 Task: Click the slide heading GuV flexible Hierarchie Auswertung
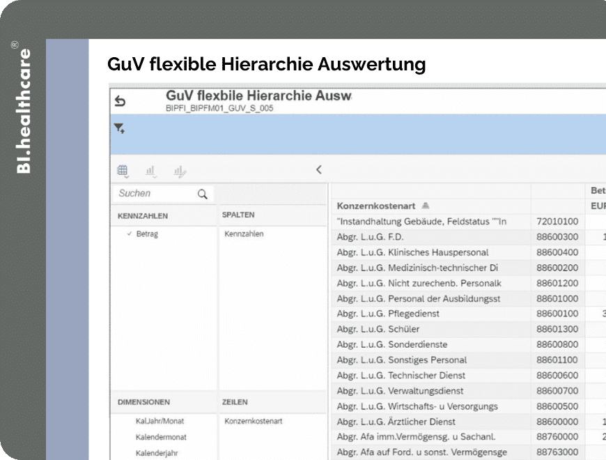[266, 64]
